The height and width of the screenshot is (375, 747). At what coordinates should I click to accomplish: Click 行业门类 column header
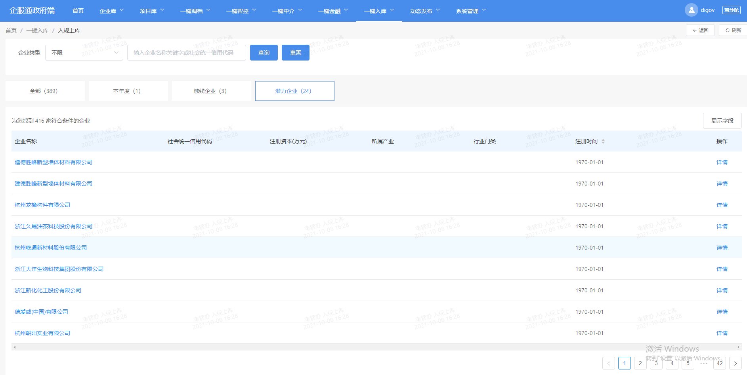coord(485,141)
